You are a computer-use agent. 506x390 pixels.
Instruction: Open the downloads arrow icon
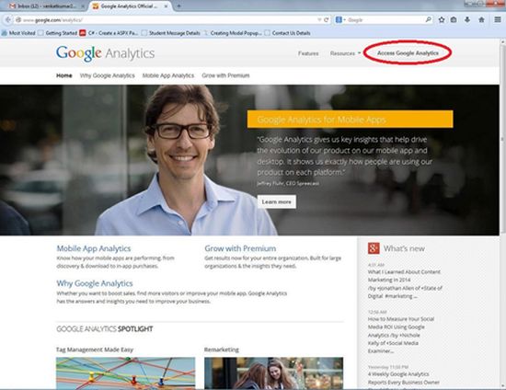tap(467, 19)
